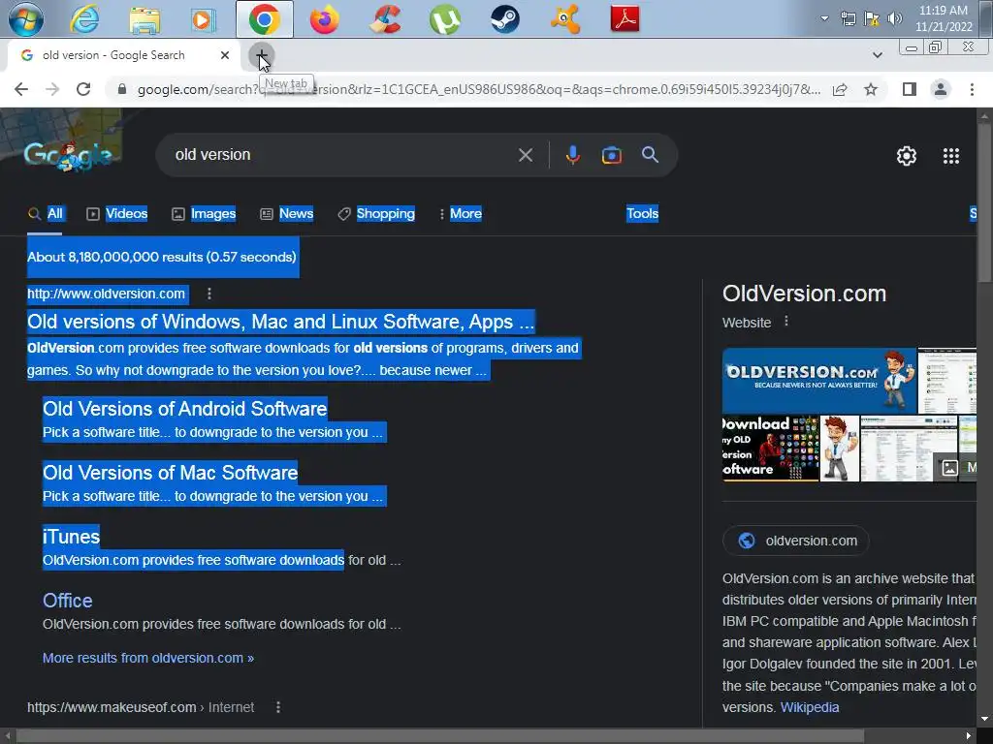Open the standing mascot character thumbnail
The height and width of the screenshot is (744, 993).
coord(840,448)
